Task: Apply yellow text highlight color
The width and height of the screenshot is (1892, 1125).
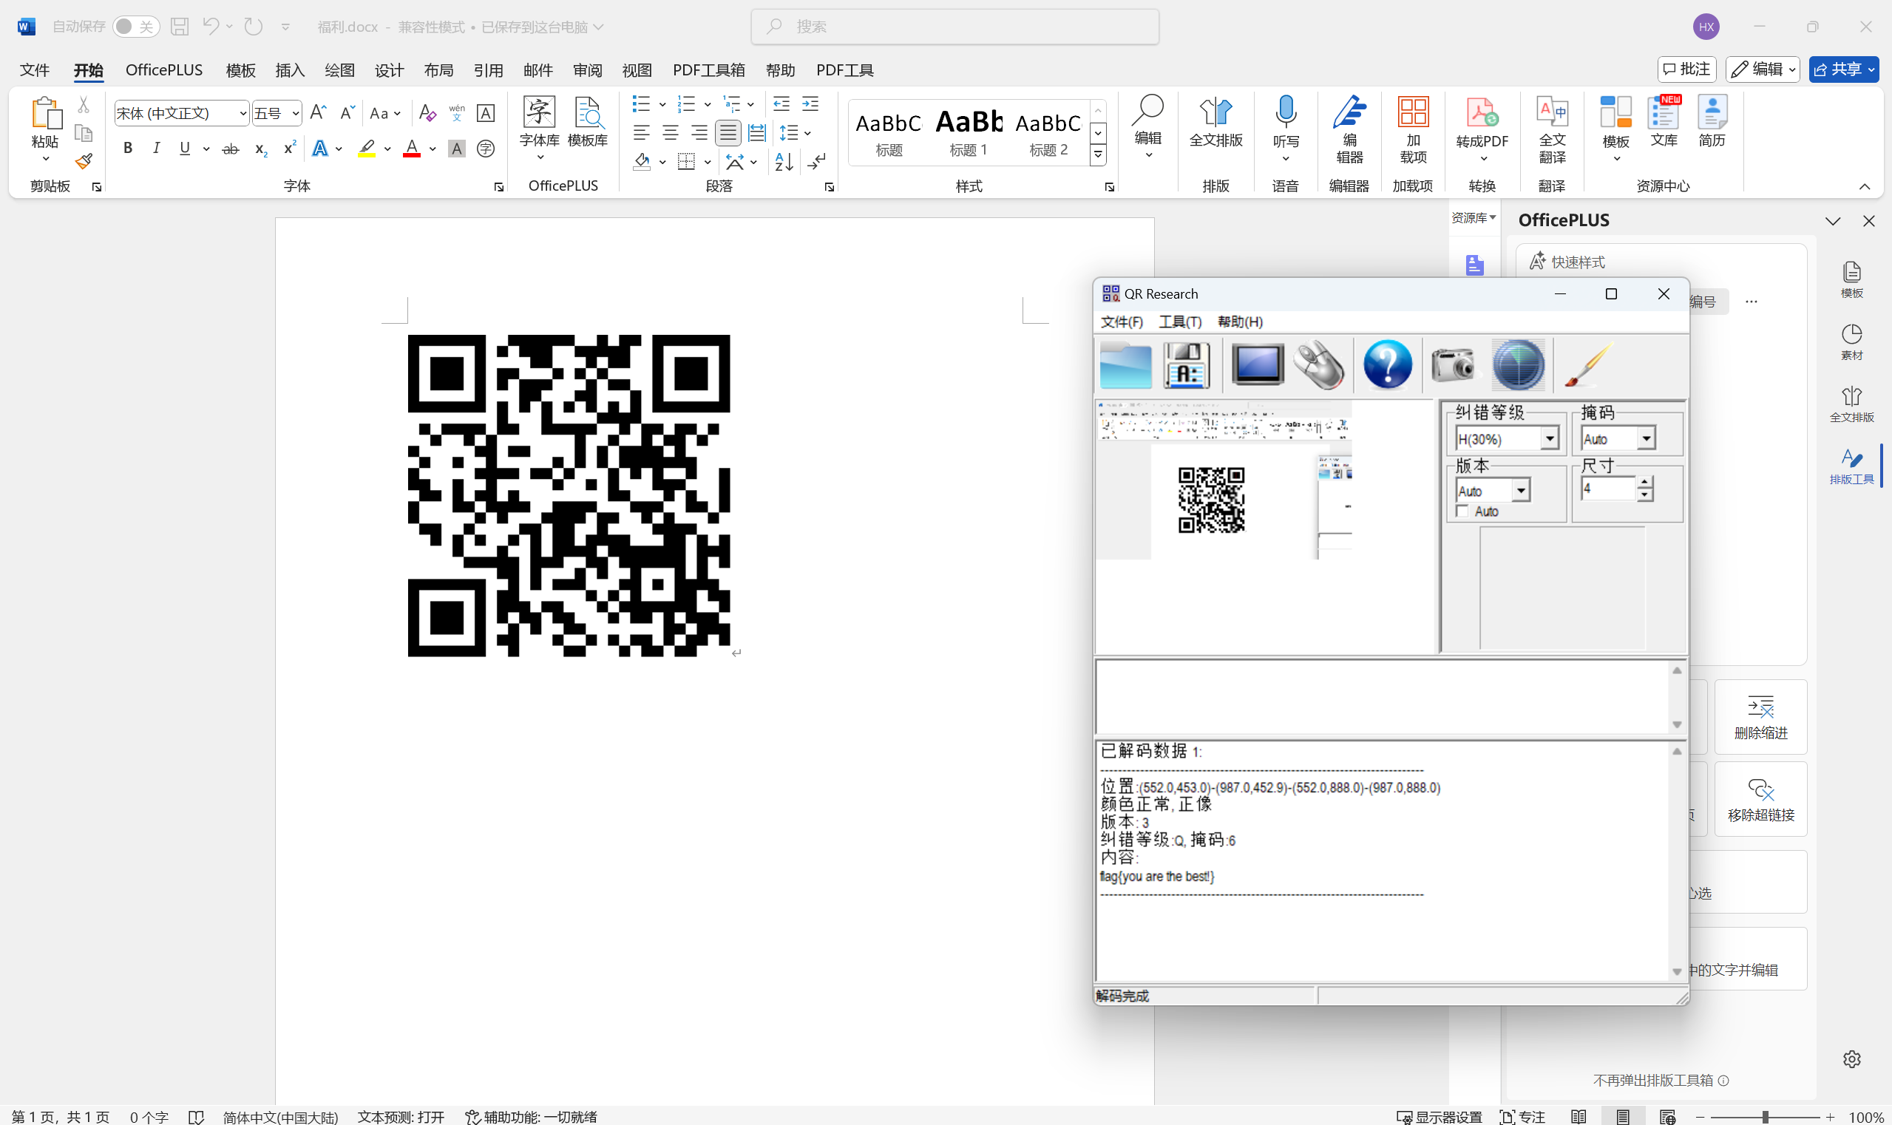Action: tap(366, 149)
